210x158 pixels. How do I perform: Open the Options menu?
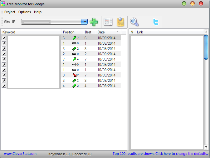(25, 12)
